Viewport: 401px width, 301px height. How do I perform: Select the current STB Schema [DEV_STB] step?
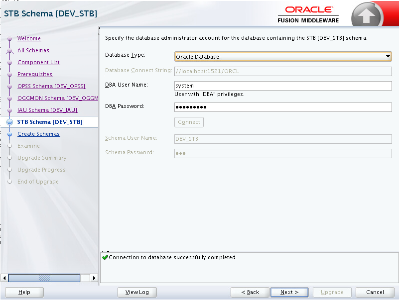50,122
